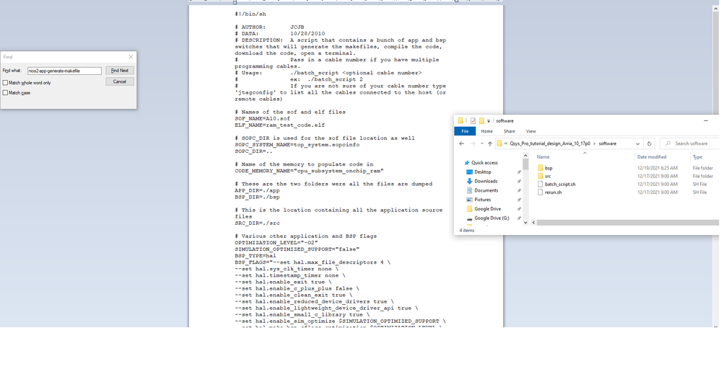721x387 pixels.
Task: Click the 12/19/2021 6:25 AM date cell
Action: pyautogui.click(x=657, y=168)
